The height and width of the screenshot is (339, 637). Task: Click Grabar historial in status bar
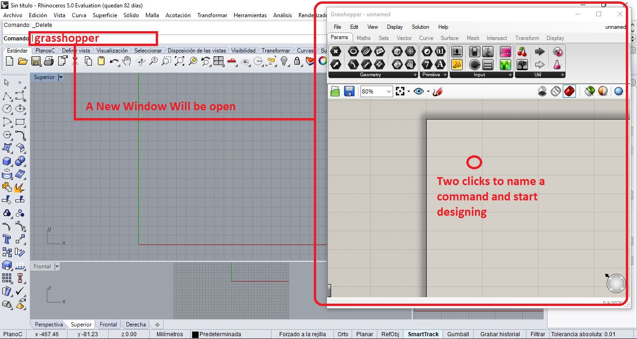500,334
